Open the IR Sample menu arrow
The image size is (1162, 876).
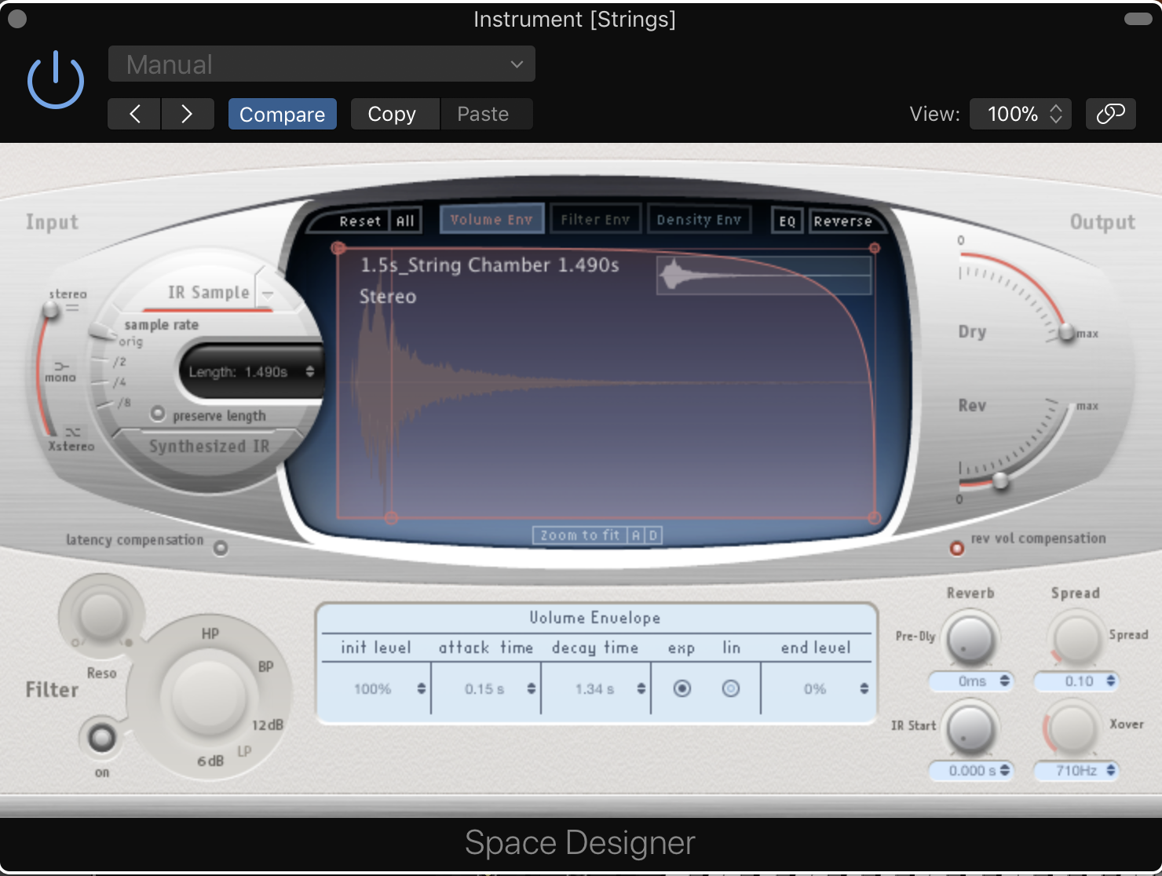pyautogui.click(x=268, y=294)
